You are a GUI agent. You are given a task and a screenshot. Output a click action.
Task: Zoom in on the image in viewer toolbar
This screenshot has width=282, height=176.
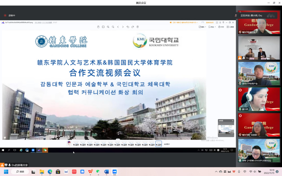click(x=108, y=27)
